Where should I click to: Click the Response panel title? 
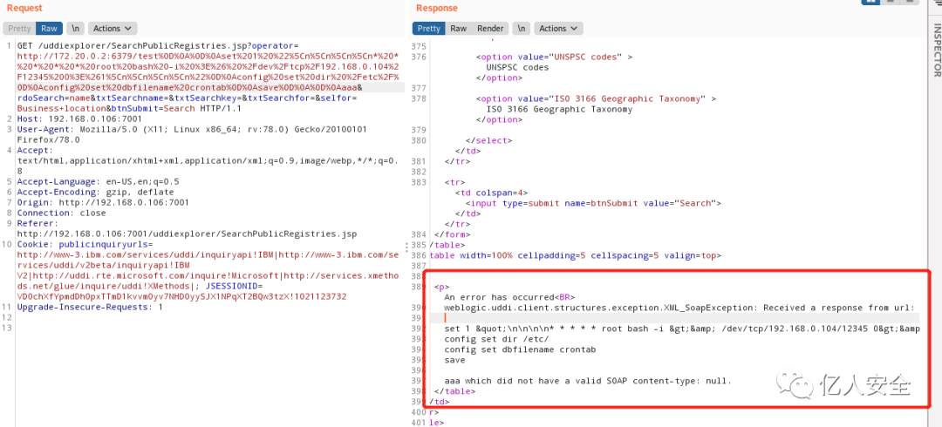coord(437,8)
